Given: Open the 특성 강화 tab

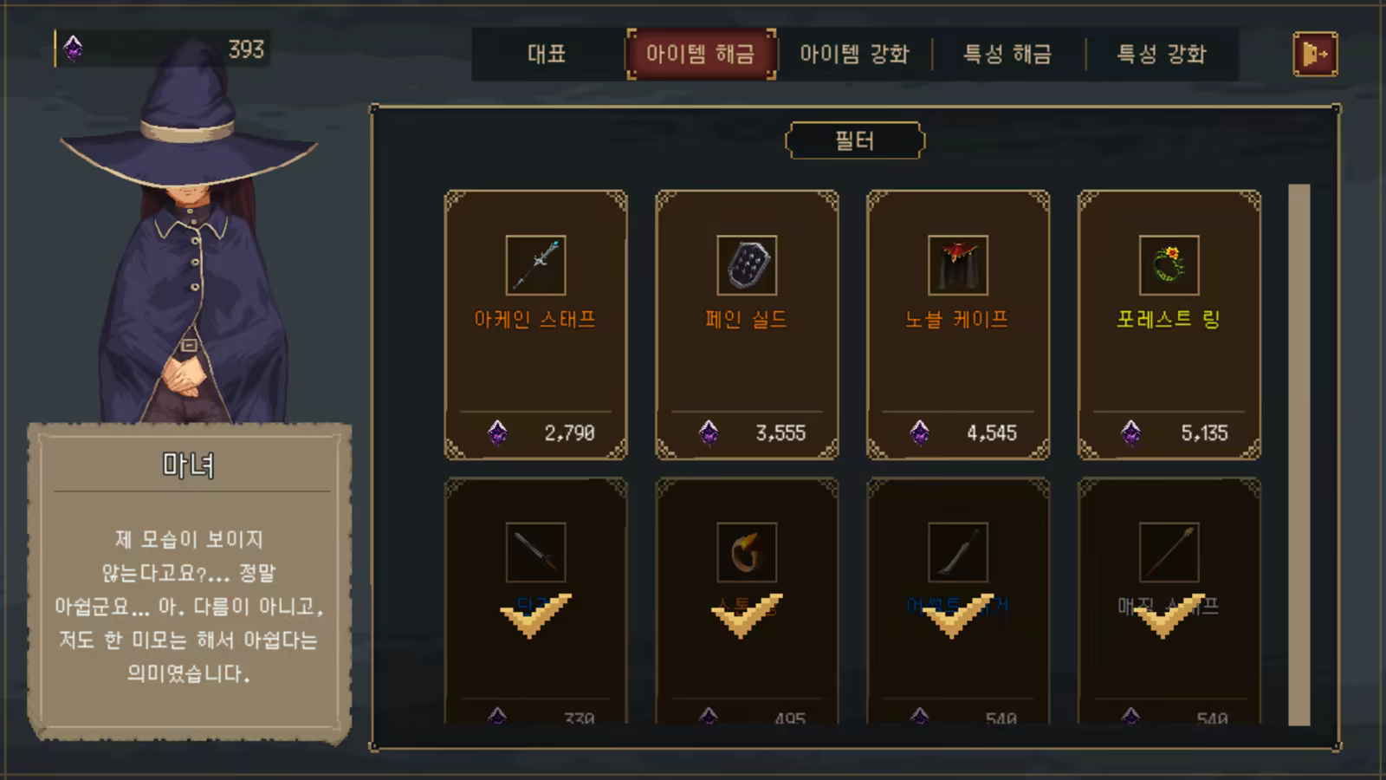Looking at the screenshot, I should (x=1162, y=54).
